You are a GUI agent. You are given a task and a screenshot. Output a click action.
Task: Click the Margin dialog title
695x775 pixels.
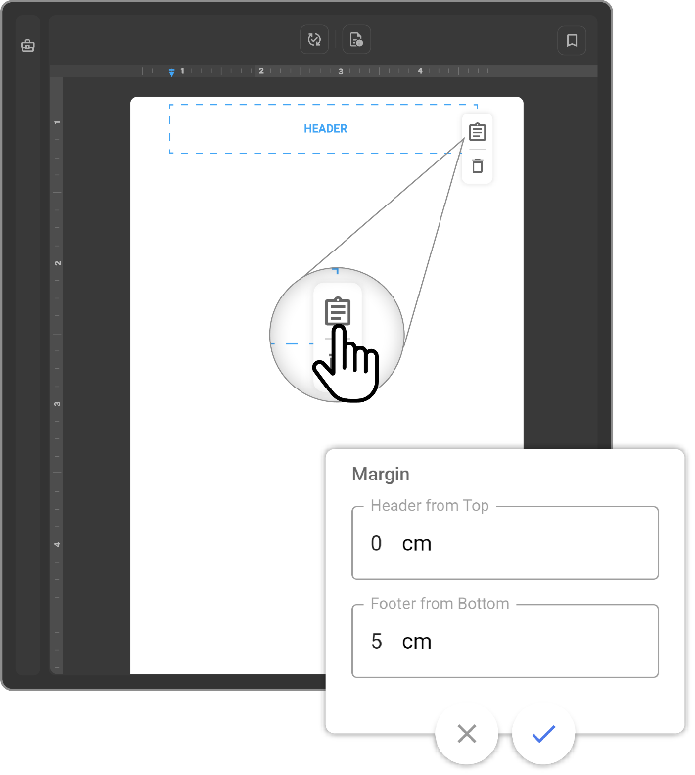[x=381, y=475]
